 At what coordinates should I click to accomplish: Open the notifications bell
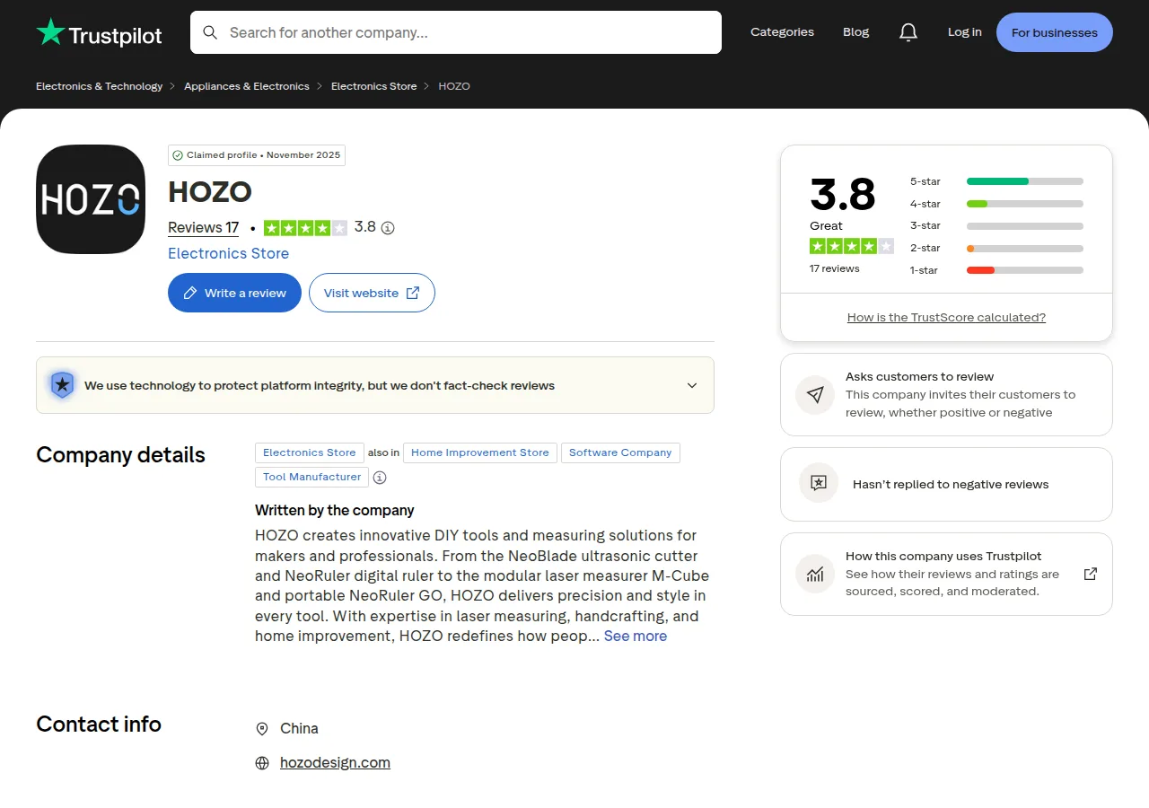click(x=908, y=32)
